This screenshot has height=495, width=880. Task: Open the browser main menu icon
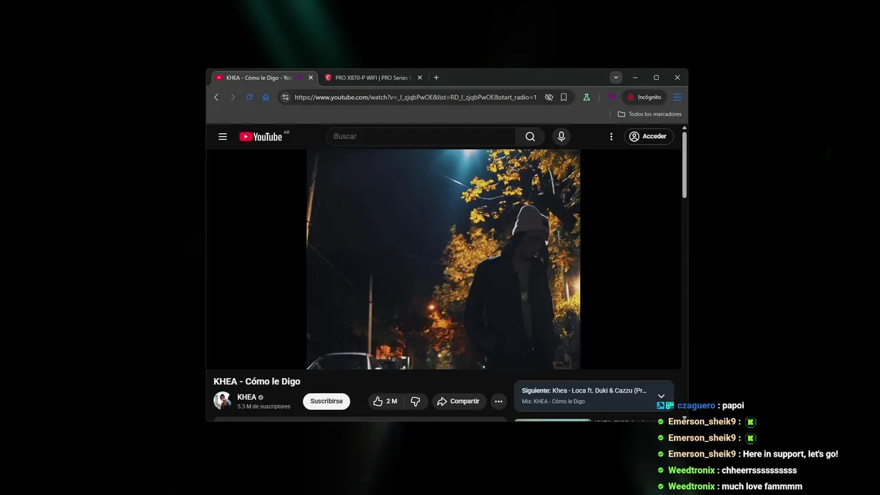pyautogui.click(x=677, y=98)
